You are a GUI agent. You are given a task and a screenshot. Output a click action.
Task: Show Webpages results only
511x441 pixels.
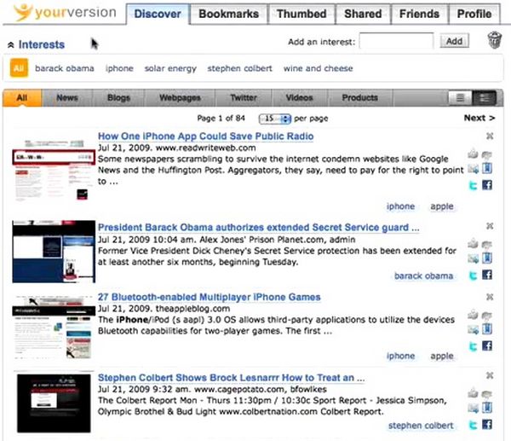[180, 97]
